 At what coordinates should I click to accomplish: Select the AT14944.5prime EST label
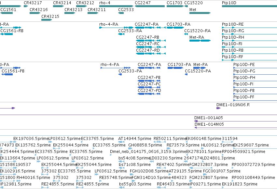pos(135,139)
